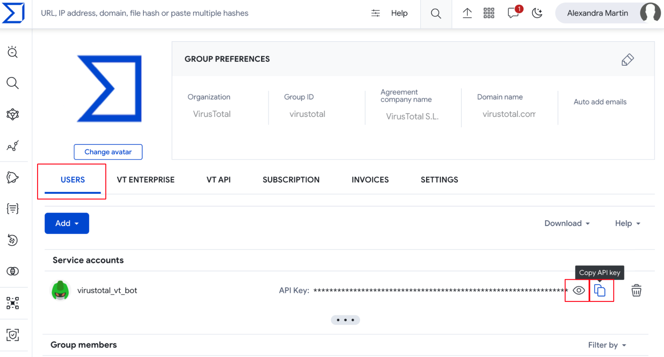
Task: Click the sidebar search magnifier icon
Action: [x=13, y=83]
